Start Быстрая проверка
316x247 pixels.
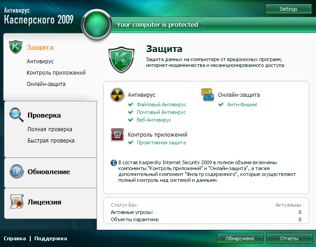[x=51, y=141]
